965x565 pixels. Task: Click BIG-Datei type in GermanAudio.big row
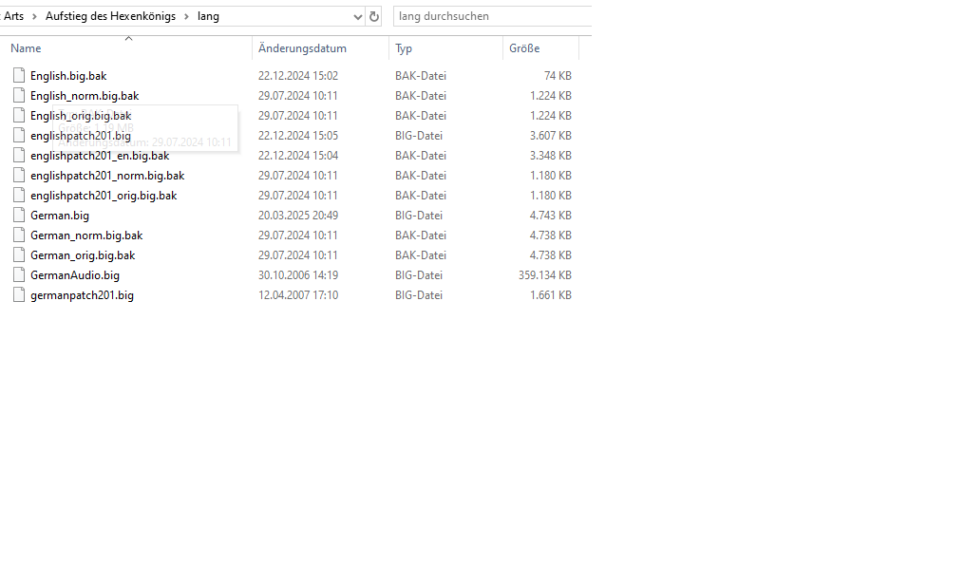pyautogui.click(x=419, y=275)
